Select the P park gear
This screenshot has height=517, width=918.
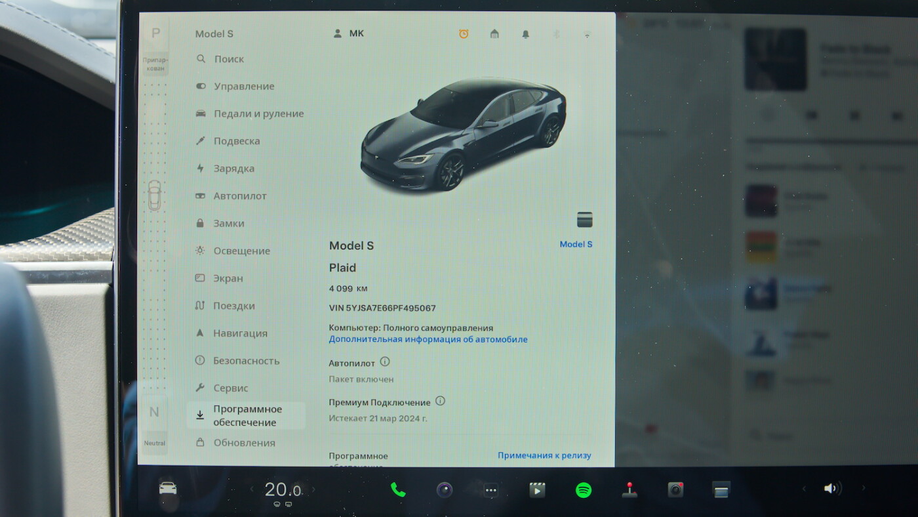click(x=155, y=33)
